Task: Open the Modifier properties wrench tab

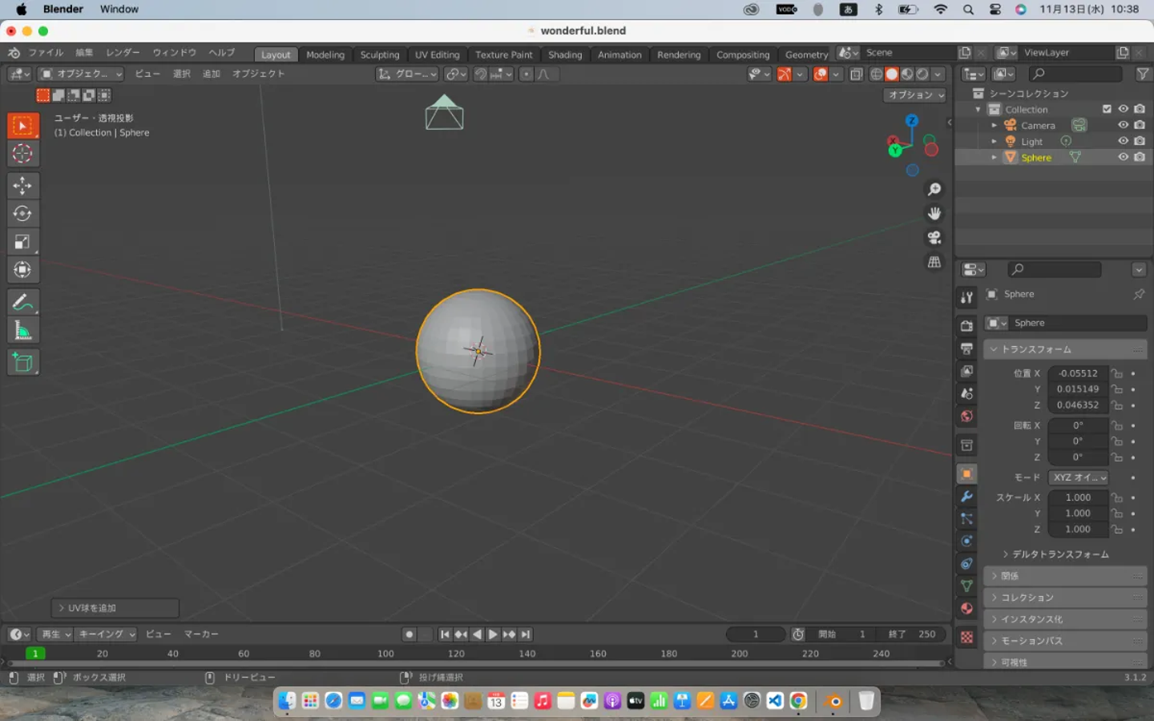Action: click(966, 497)
